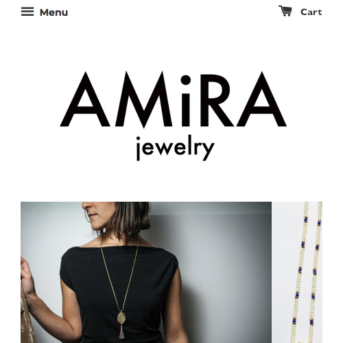Open the hamburger menu icon
Viewport: 343px width, 343px height.
(x=27, y=12)
